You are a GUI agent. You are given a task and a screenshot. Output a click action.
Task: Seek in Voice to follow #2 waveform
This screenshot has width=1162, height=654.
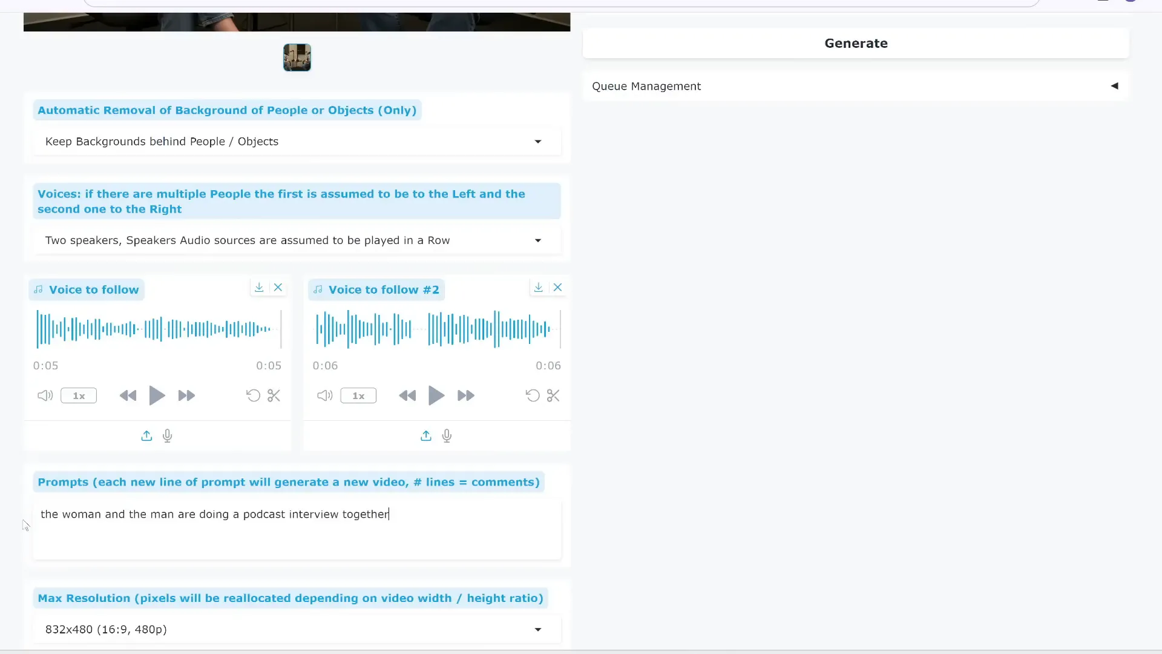(x=437, y=329)
